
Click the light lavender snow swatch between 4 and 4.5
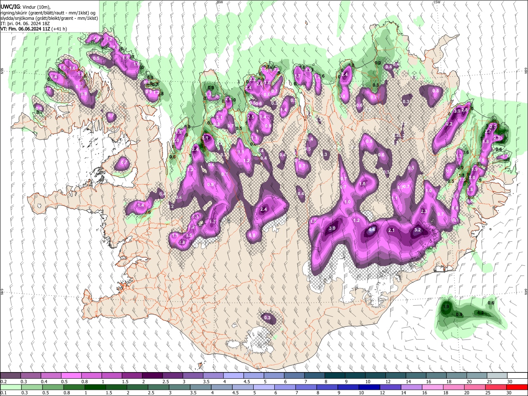coord(233,375)
